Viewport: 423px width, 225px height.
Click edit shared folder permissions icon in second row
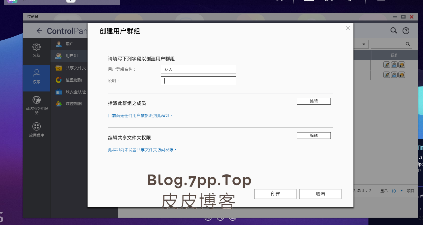tap(402, 75)
